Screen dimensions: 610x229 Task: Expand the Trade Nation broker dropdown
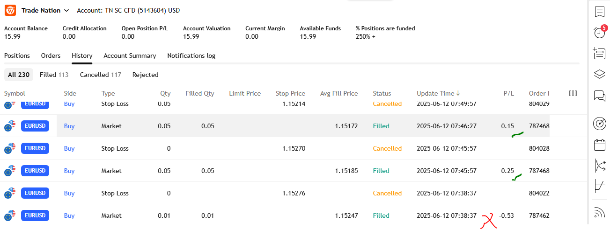45,10
